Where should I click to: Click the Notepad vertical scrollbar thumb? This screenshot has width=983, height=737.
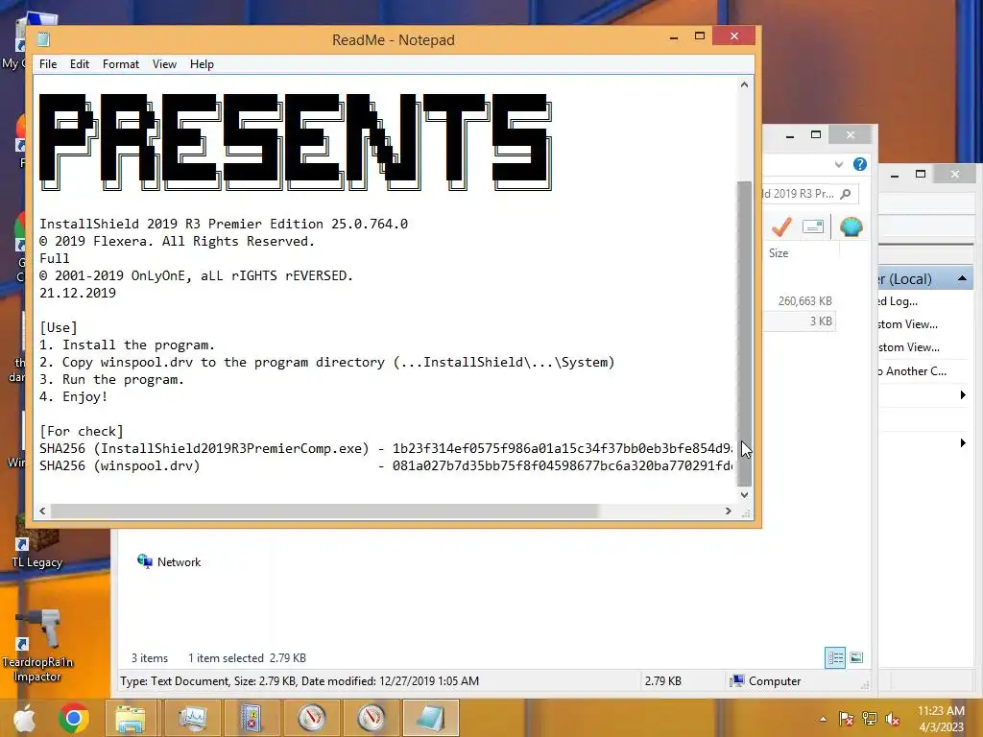[744, 333]
